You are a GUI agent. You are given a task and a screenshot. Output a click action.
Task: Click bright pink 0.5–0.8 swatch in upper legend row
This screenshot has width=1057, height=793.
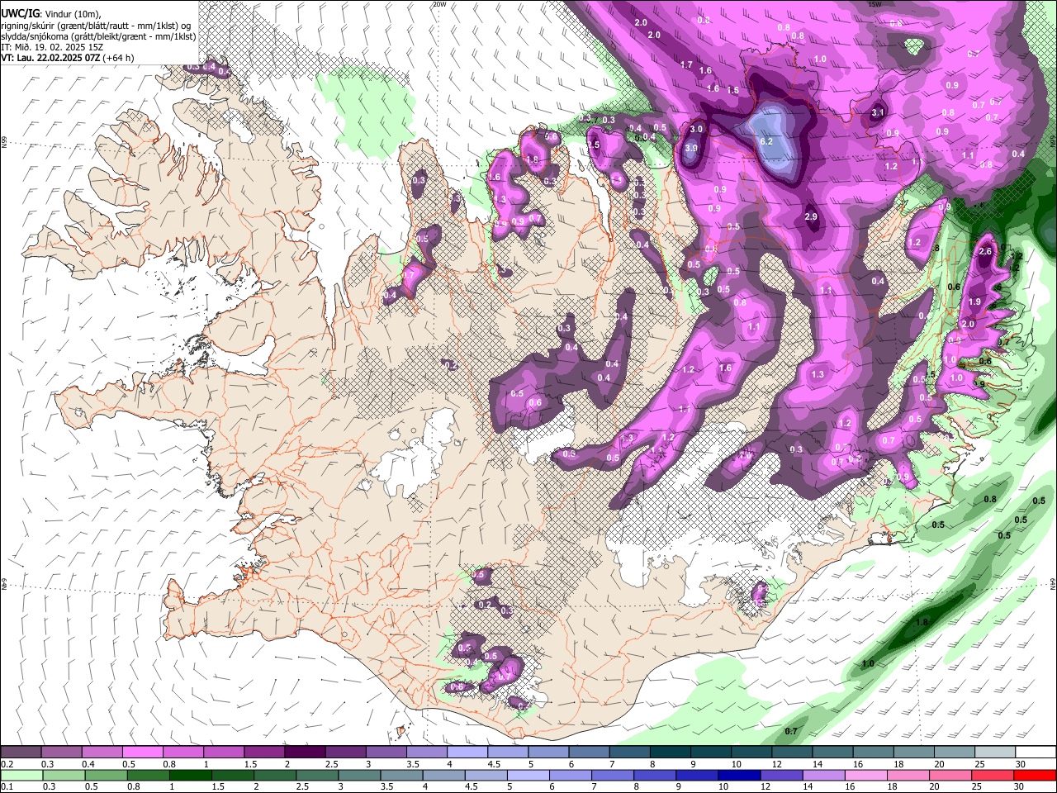click(x=143, y=752)
